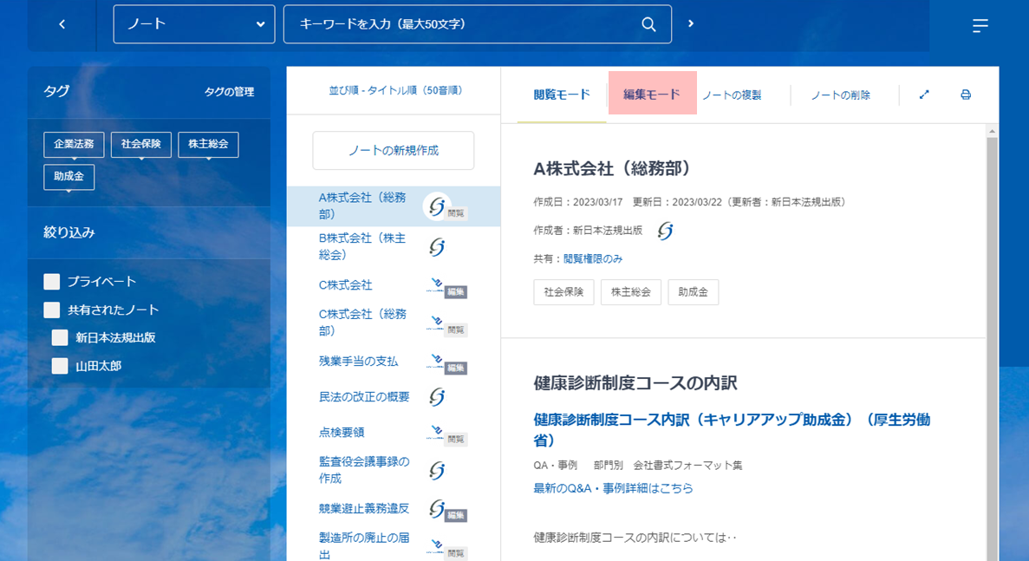
Task: Open note A株式会社（総務部）in list
Action: pyautogui.click(x=362, y=205)
